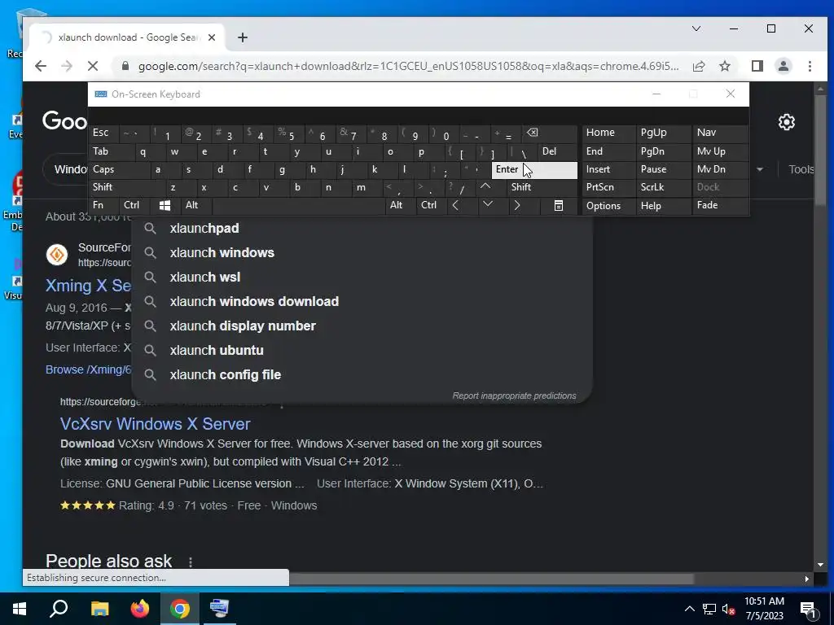The width and height of the screenshot is (834, 625).
Task: Toggle the Nav key on the On-Screen Keyboard
Action: pos(720,133)
